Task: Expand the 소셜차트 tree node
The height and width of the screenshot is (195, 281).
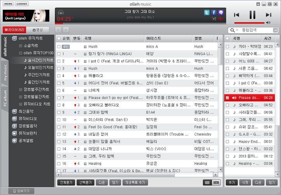Action: tap(21, 46)
